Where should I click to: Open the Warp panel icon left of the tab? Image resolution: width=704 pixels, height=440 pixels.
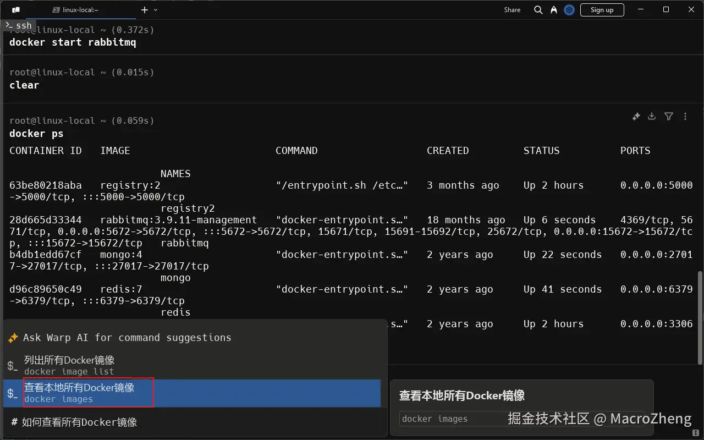[16, 10]
